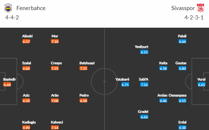
Task: Click Crespo's 7.25 rating badge
Action: tap(55, 68)
